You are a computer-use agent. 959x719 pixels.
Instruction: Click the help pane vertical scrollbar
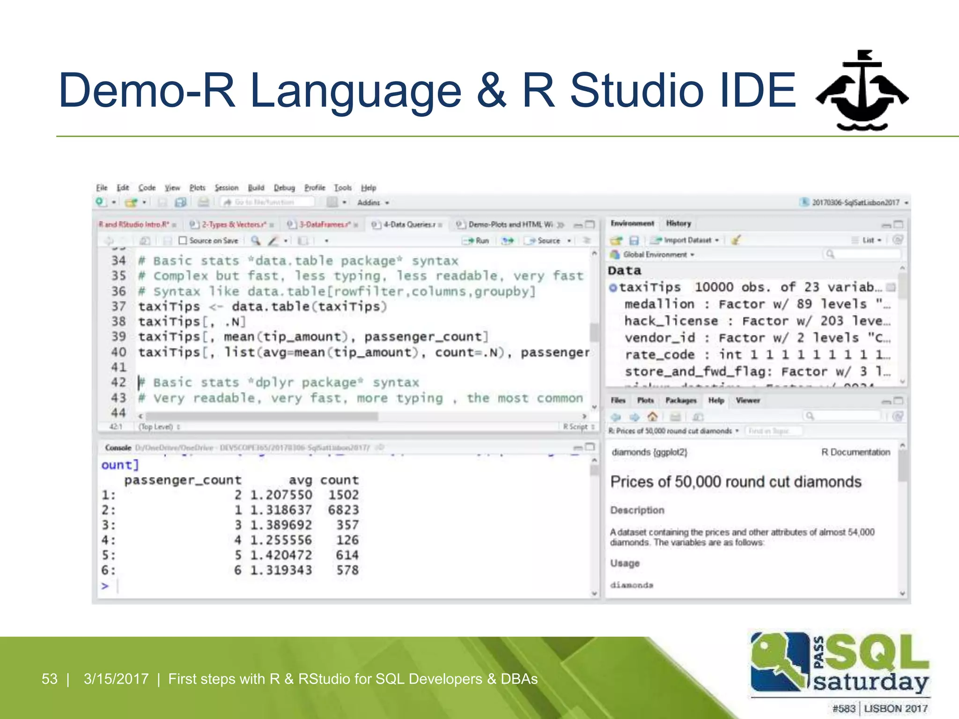(x=903, y=466)
